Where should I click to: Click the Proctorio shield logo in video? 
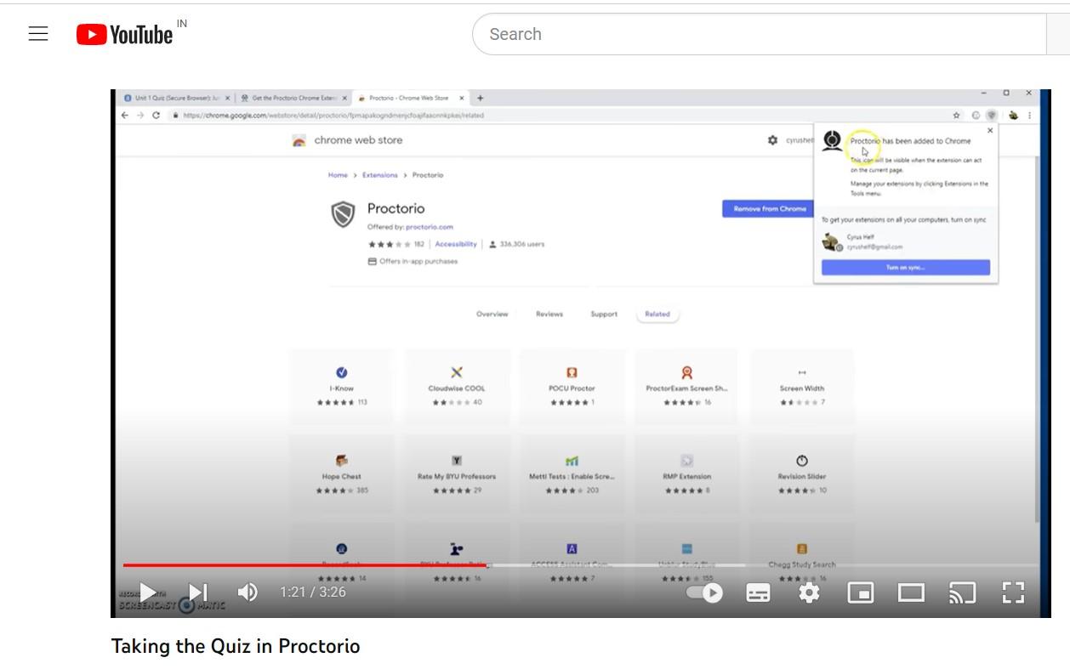pos(343,214)
